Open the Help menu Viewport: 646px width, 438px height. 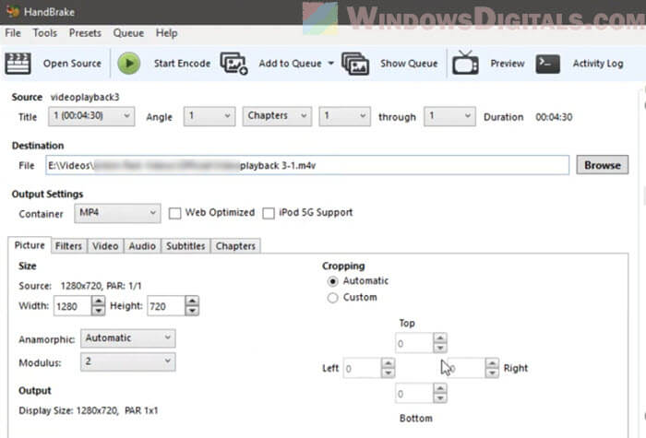[x=166, y=33]
